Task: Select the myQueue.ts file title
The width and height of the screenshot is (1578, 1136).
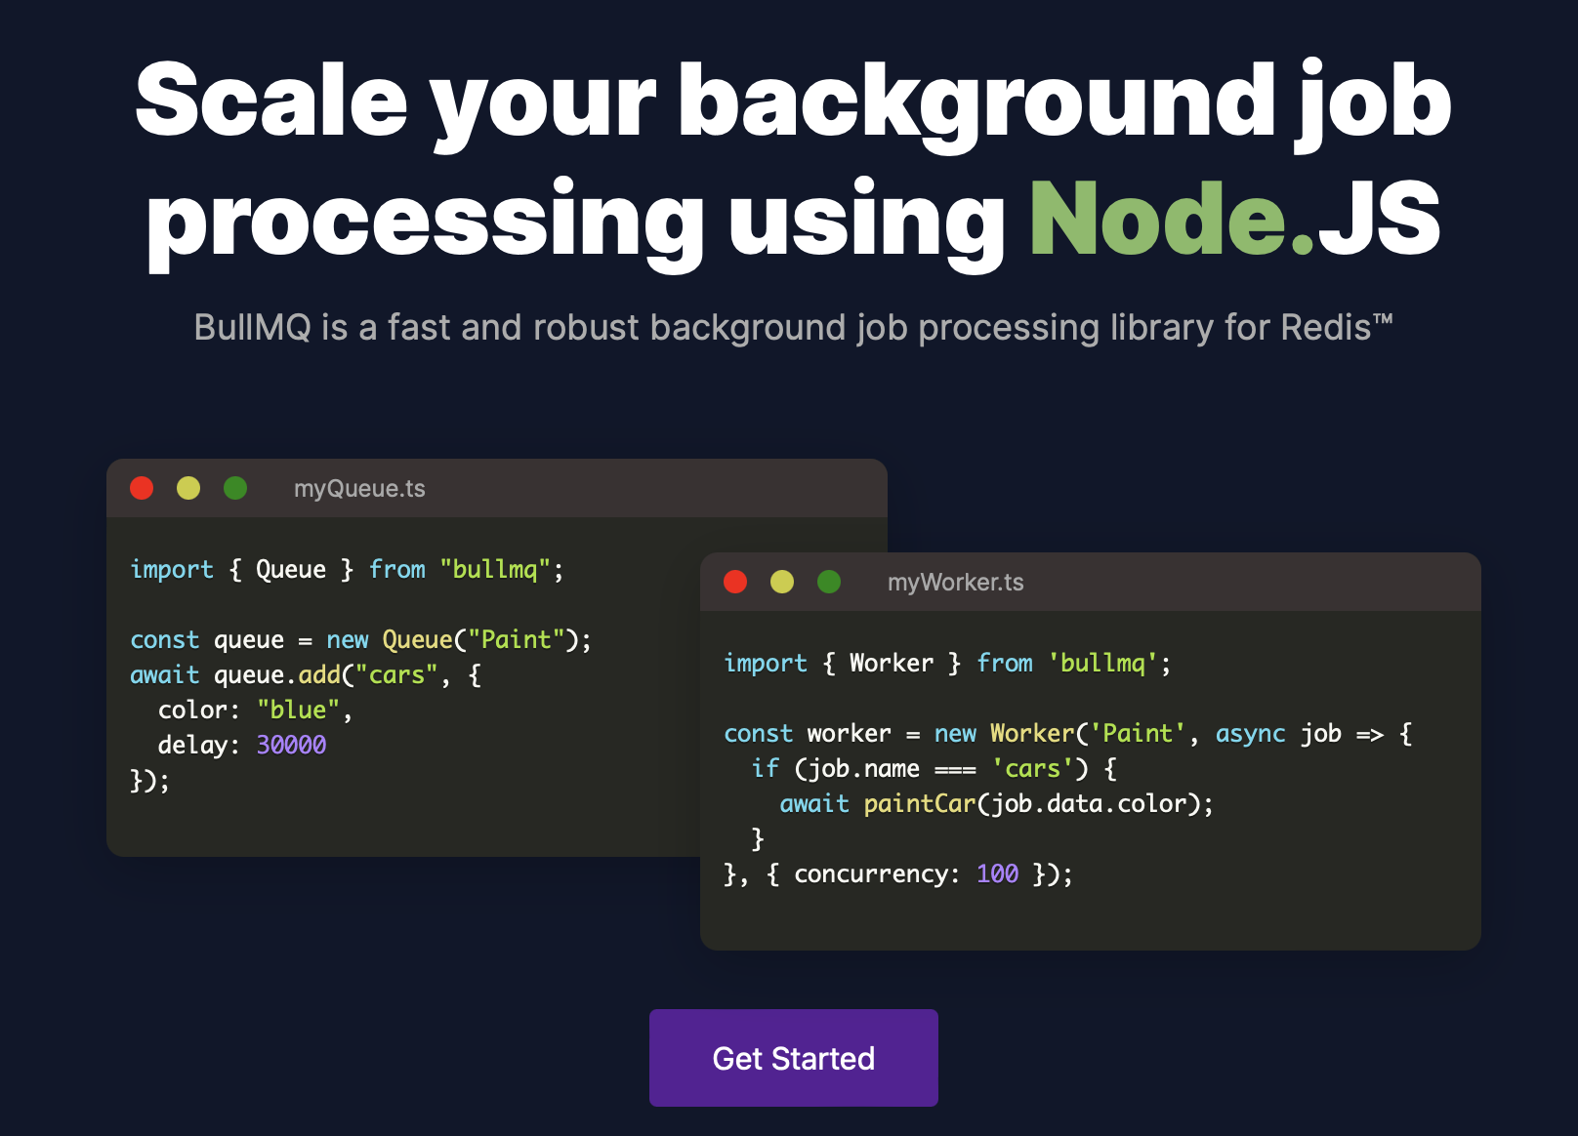Action: [x=359, y=488]
